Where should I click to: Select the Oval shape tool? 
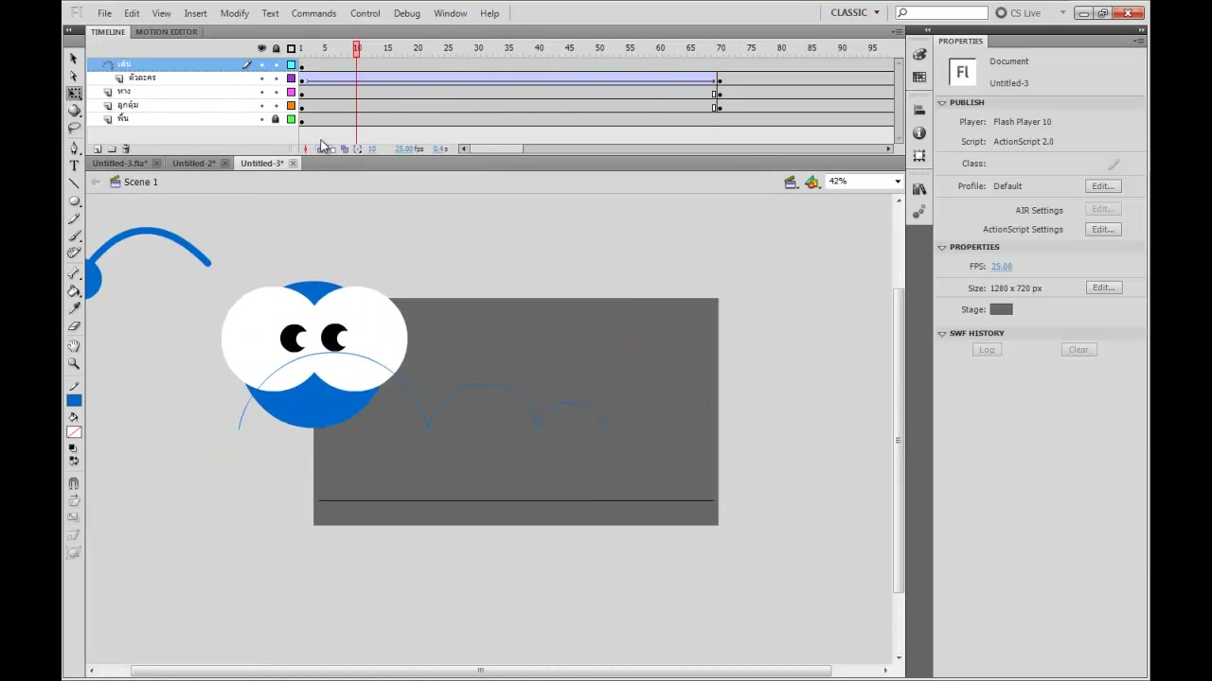coord(74,201)
